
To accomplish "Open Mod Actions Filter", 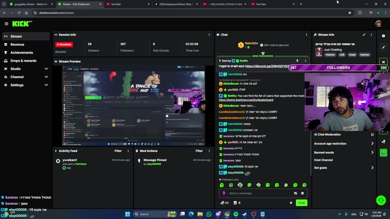I will [199, 151].
